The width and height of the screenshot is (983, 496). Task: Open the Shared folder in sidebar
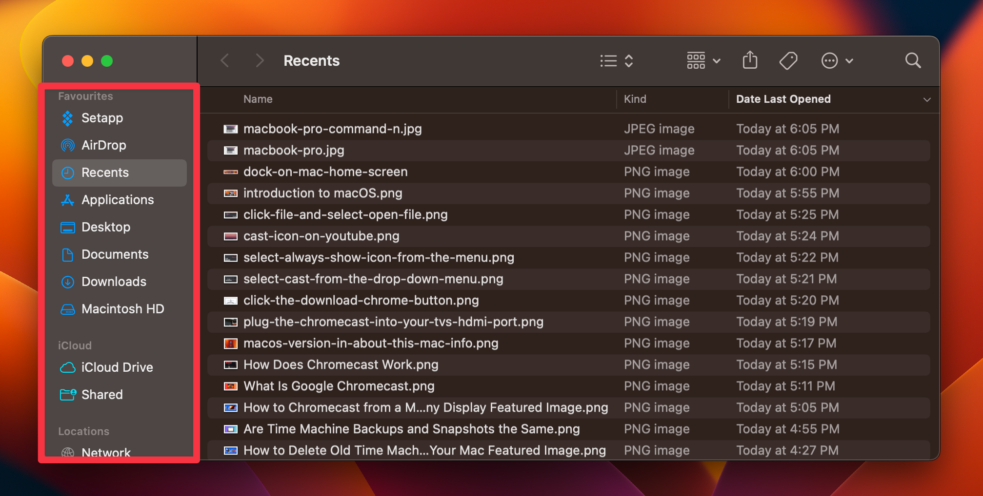coord(102,395)
